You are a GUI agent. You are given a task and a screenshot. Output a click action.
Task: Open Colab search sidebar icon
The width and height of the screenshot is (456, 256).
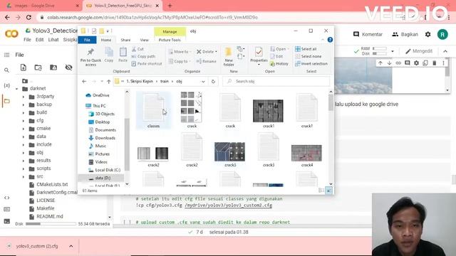6,70
